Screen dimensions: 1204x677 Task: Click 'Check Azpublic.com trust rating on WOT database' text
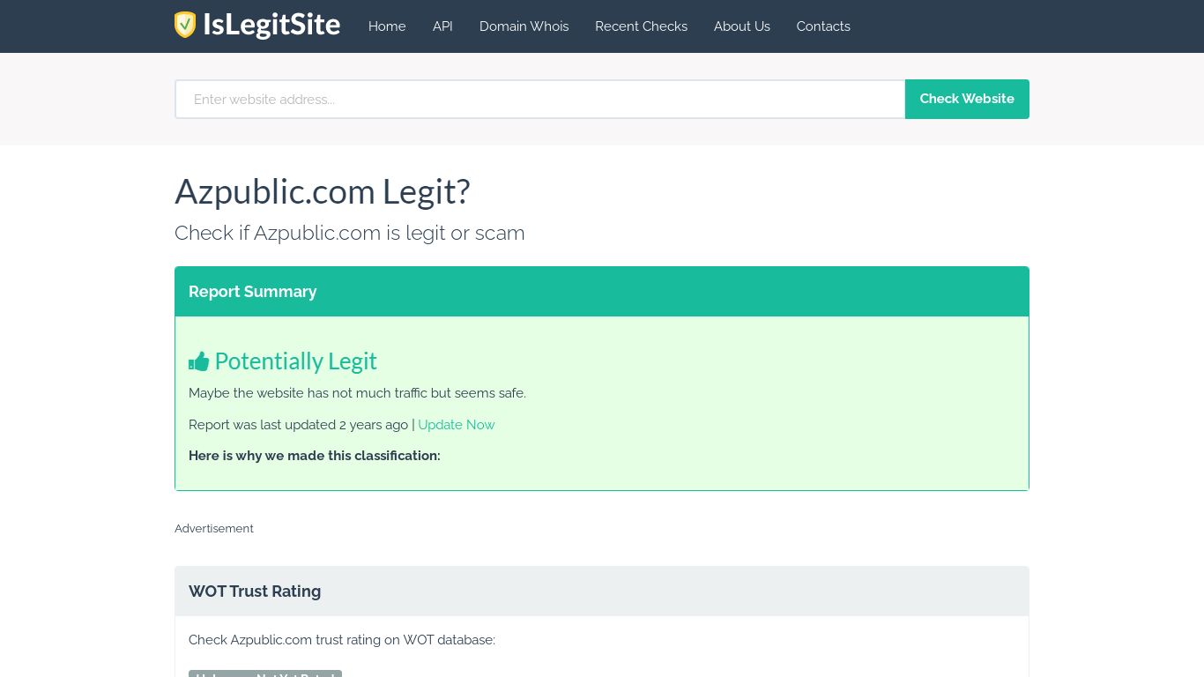pos(342,640)
